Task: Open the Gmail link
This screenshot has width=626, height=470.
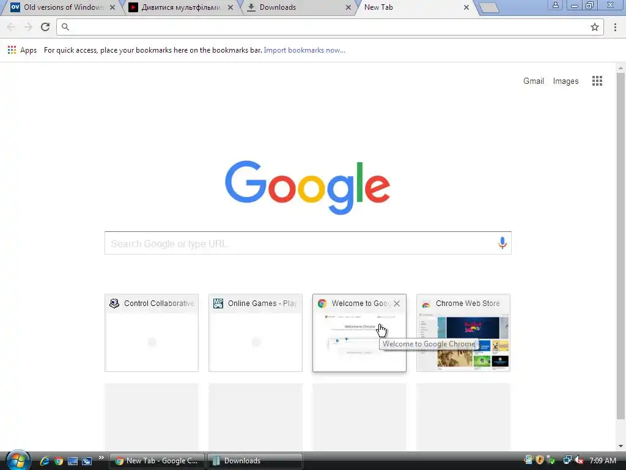Action: coord(533,81)
